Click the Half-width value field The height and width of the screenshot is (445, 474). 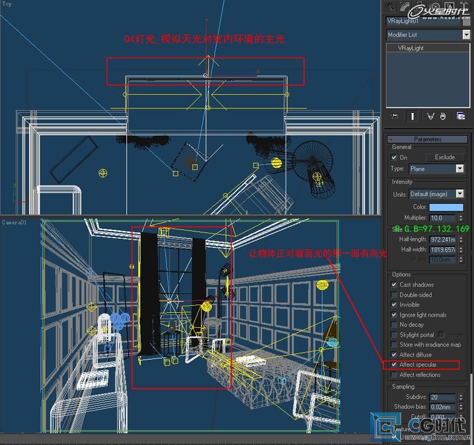443,249
